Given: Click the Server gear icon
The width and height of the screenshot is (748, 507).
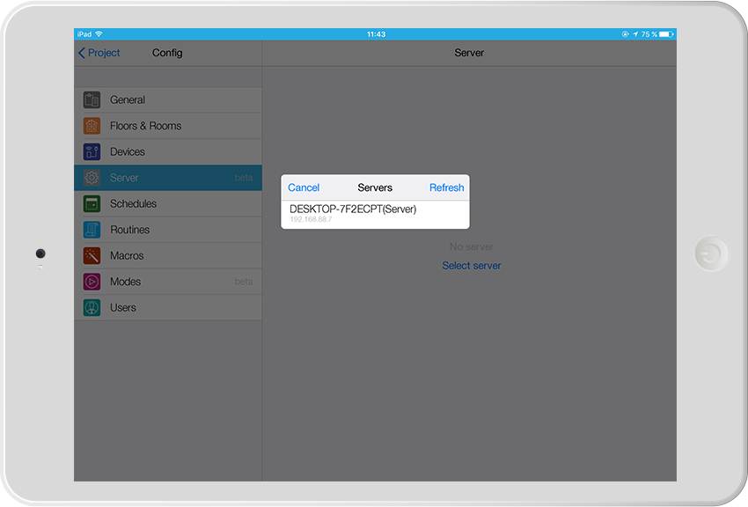Looking at the screenshot, I should (x=92, y=178).
